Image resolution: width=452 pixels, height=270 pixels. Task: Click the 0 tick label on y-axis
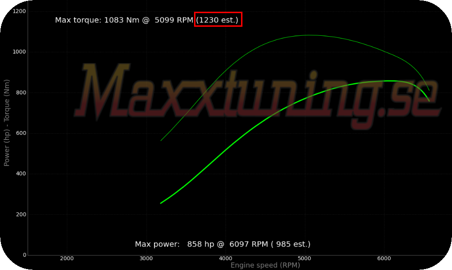24,255
